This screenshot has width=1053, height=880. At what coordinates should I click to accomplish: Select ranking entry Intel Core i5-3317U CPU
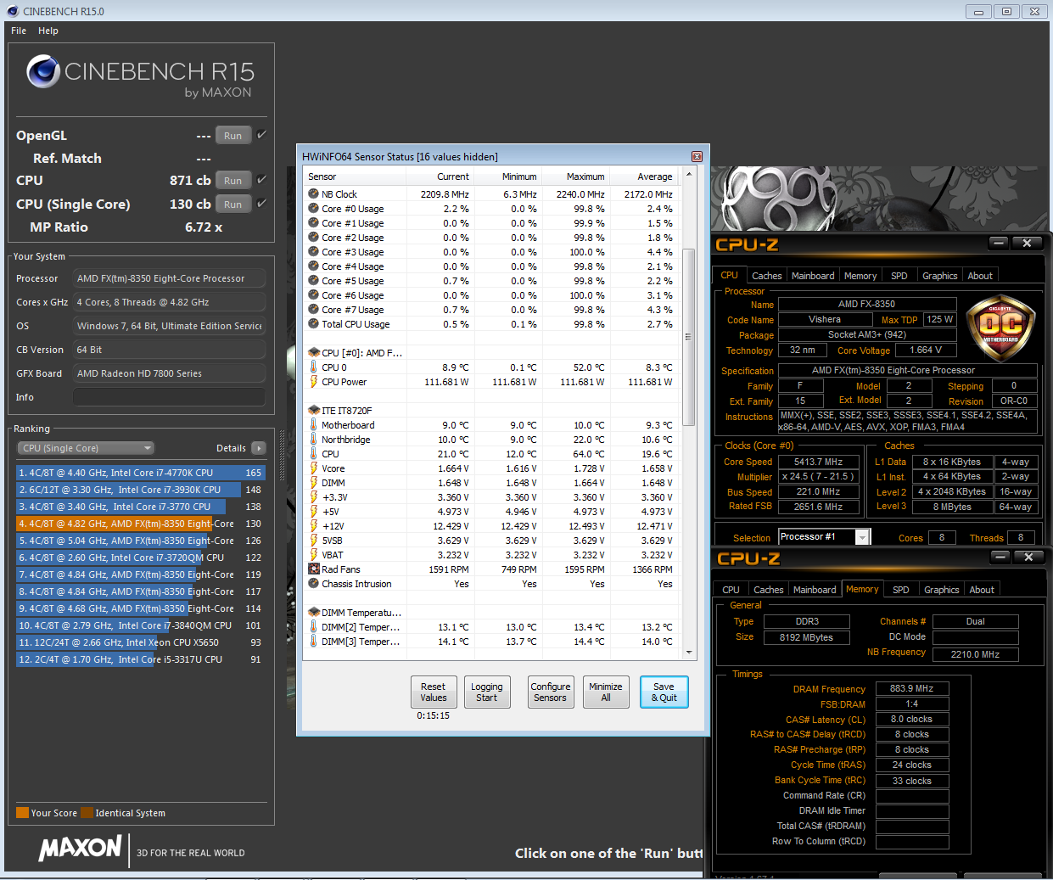pyautogui.click(x=141, y=659)
